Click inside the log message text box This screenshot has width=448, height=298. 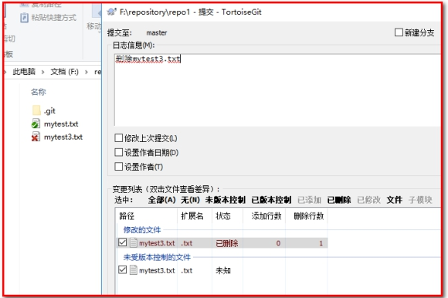[277, 90]
